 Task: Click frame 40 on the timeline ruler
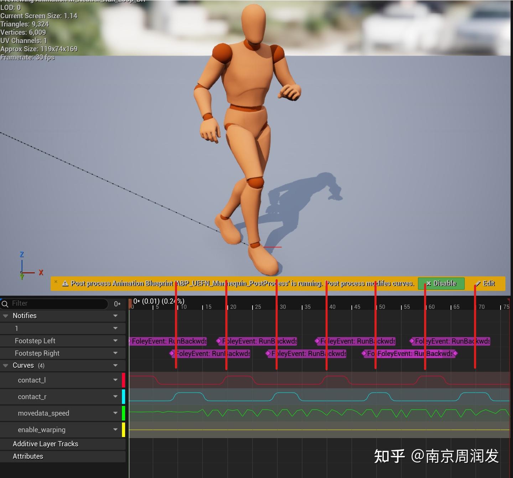pos(332,307)
